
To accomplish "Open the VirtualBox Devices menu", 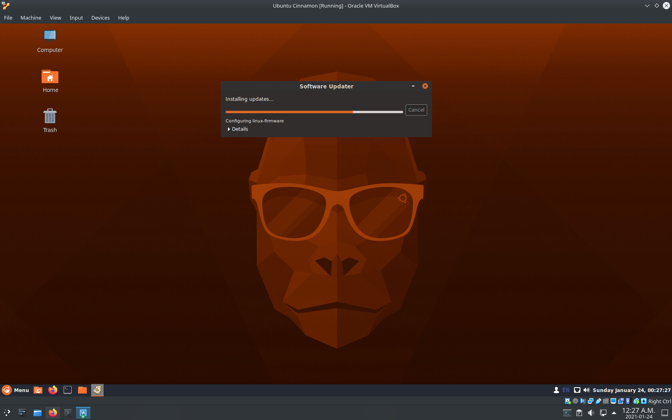I will coord(100,18).
